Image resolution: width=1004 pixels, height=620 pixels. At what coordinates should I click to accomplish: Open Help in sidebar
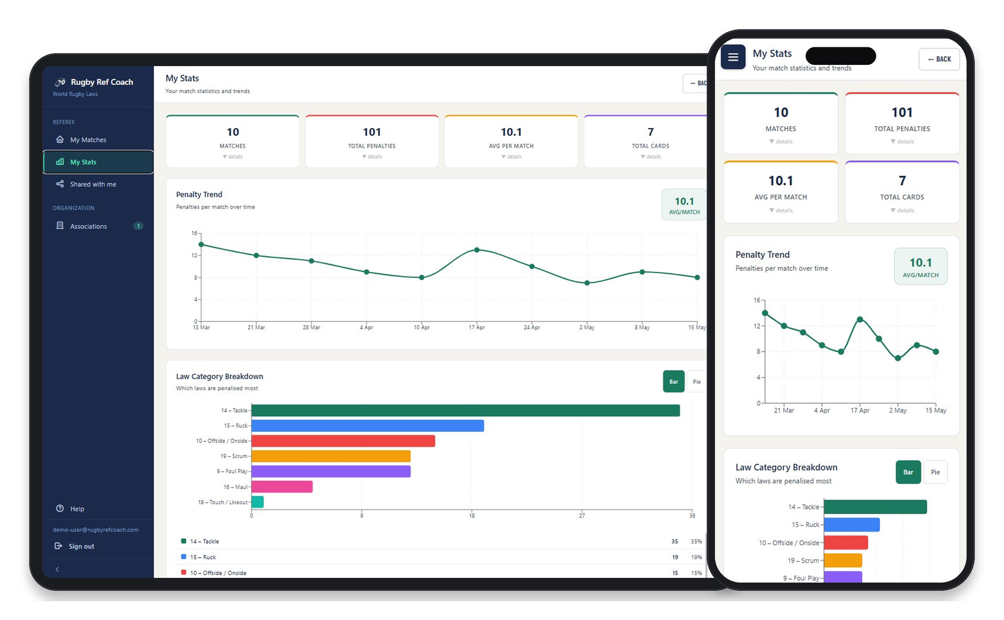click(x=98, y=508)
